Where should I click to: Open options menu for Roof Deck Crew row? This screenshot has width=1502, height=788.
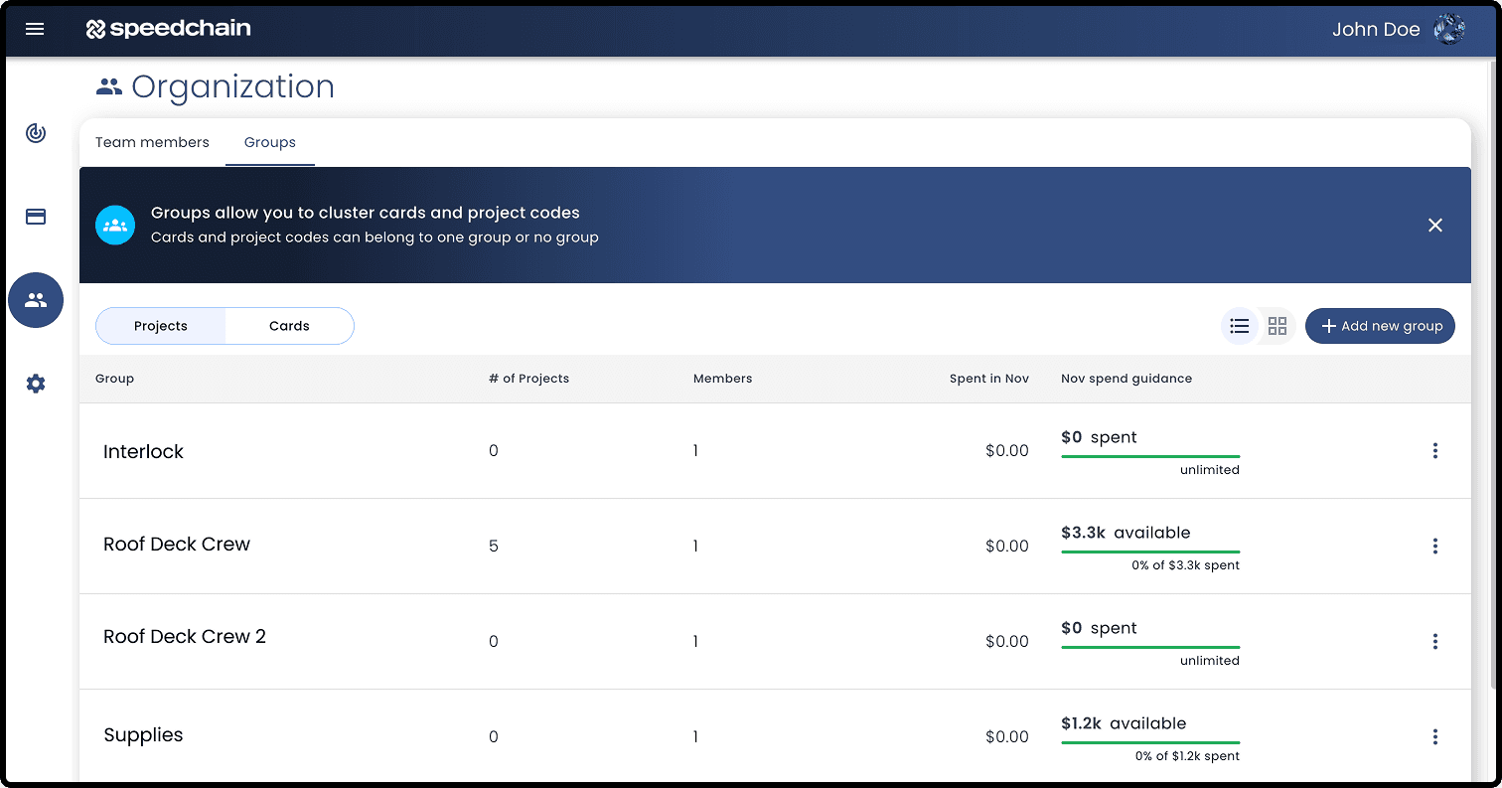[1435, 547]
